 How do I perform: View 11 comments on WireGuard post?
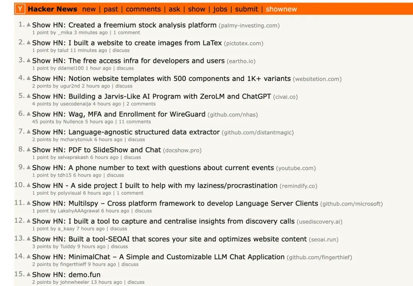135,122
